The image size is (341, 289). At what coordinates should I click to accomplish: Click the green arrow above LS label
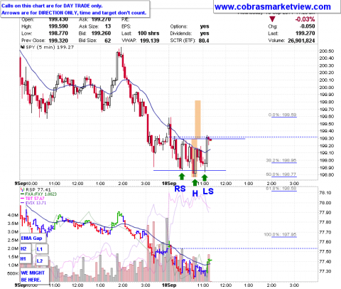[x=205, y=177]
